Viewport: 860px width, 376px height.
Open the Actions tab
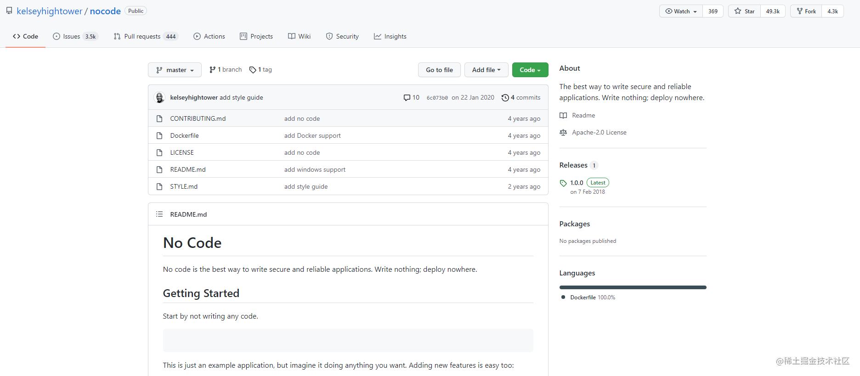point(209,36)
